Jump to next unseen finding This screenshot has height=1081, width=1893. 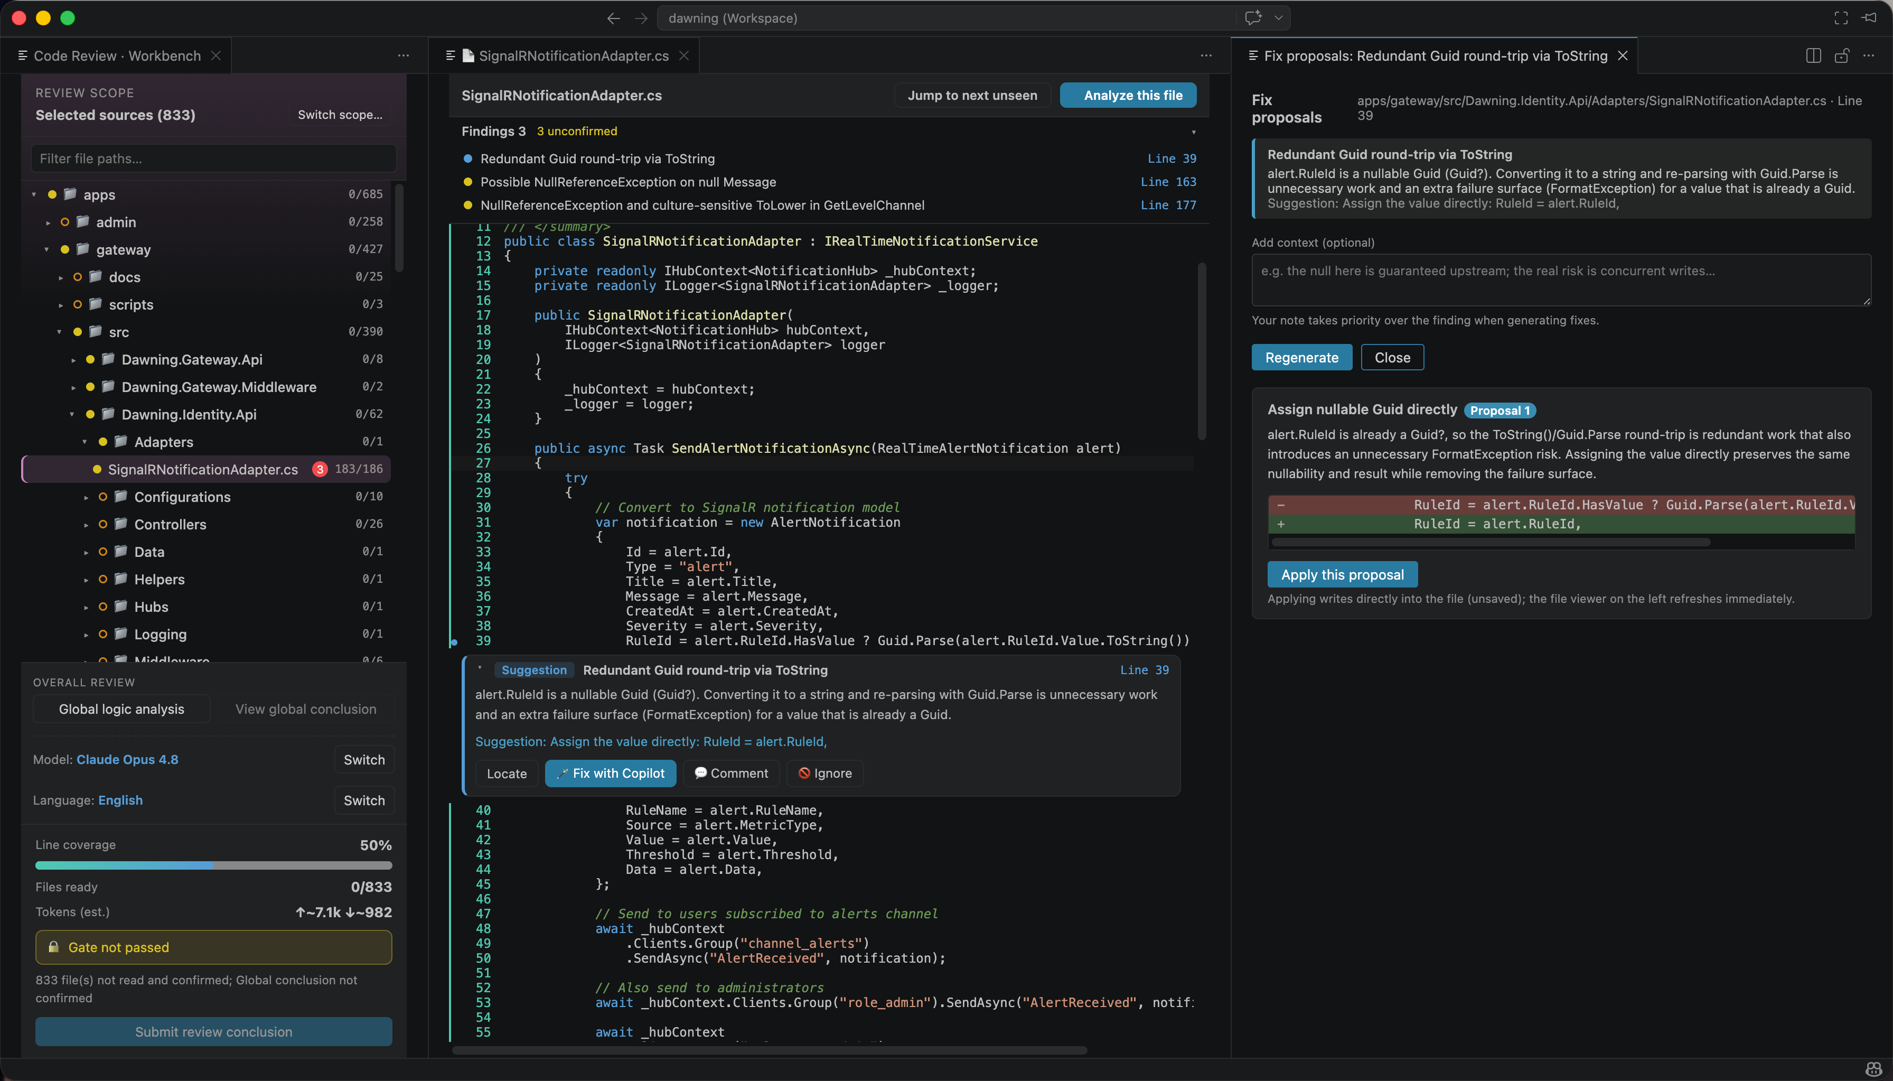pyautogui.click(x=972, y=95)
